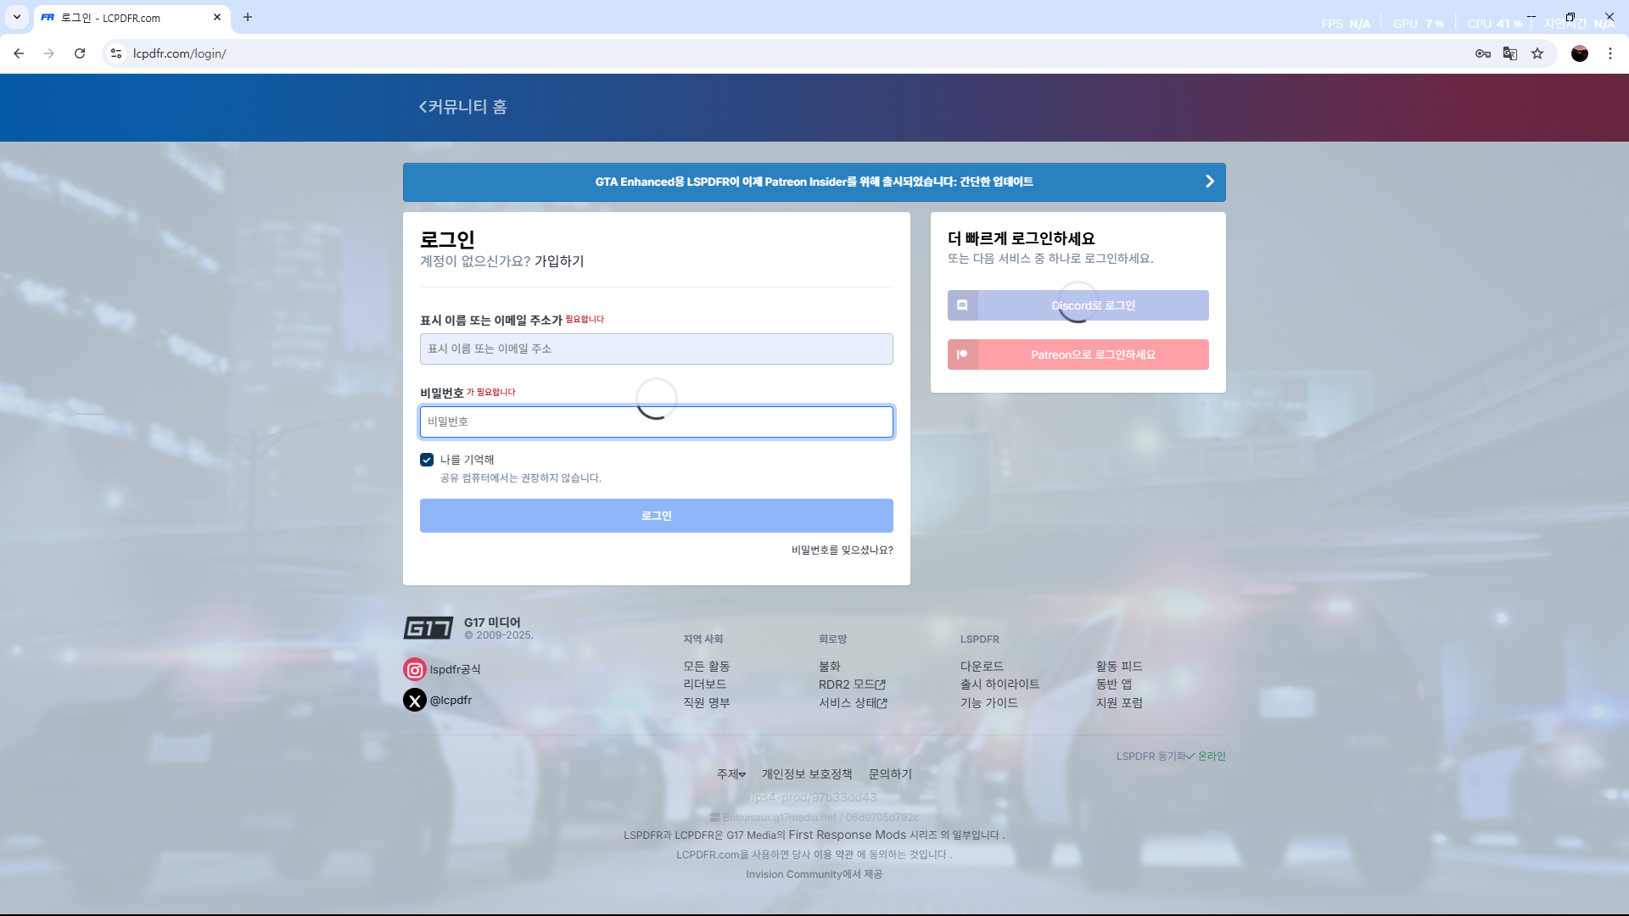Click the 비밀번호를 잊으셨나요? link

[842, 550]
